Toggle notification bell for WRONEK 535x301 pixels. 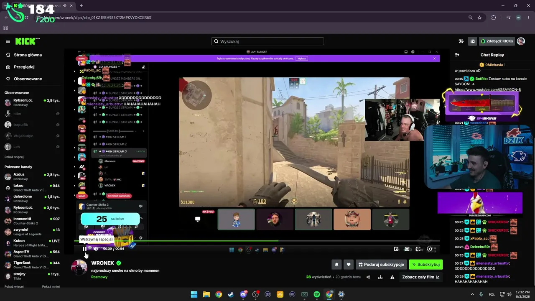coord(336,265)
